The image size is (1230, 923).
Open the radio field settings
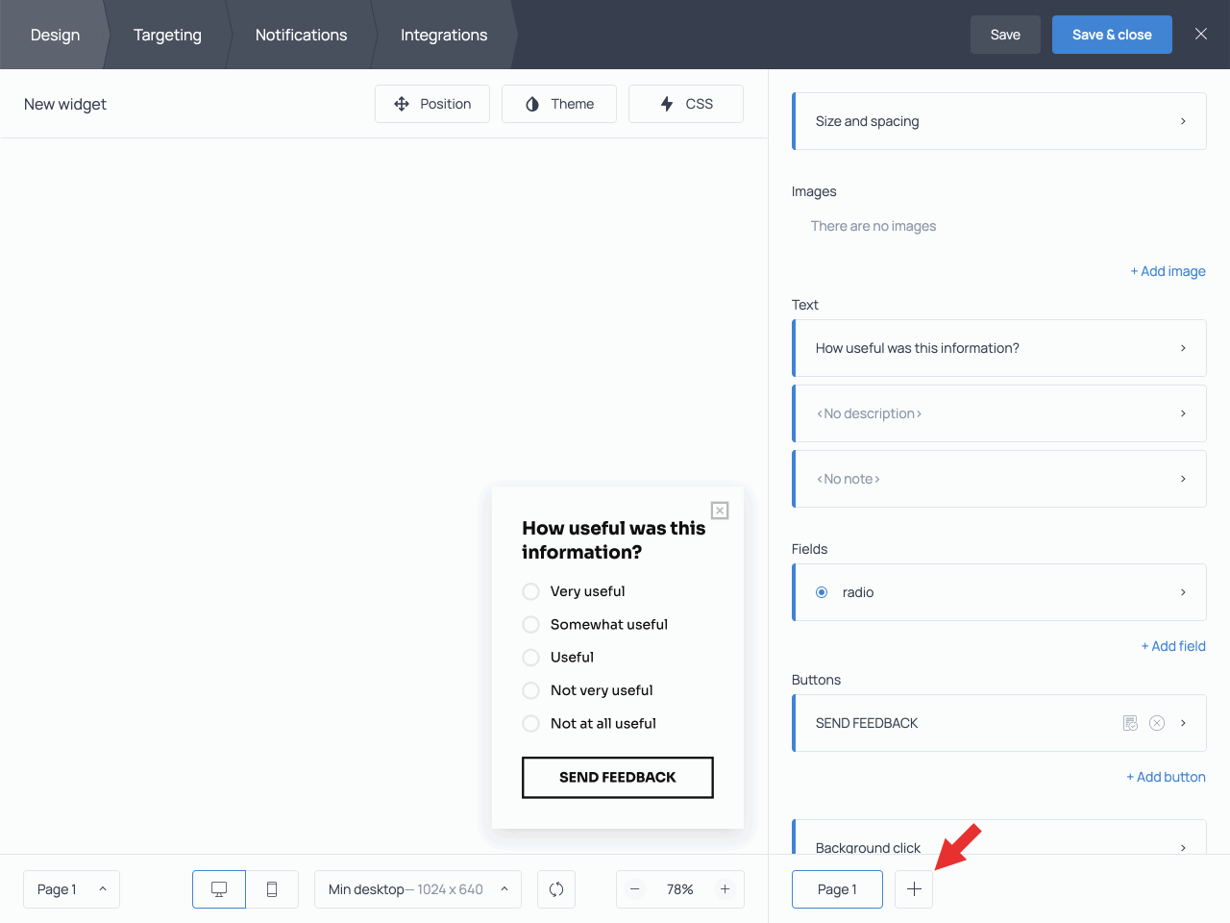tap(999, 592)
